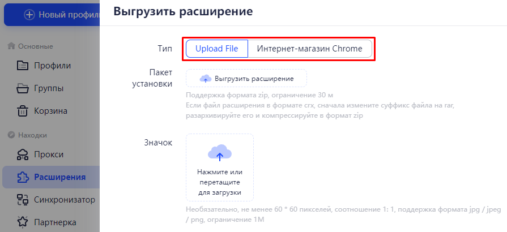Click the plus icon on New Profile button
This screenshot has width=507, height=232.
29,15
